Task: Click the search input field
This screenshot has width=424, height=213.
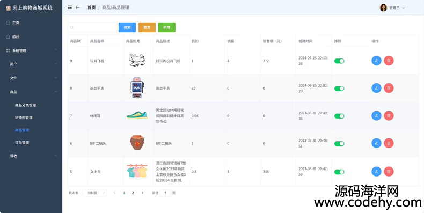Action: point(92,27)
